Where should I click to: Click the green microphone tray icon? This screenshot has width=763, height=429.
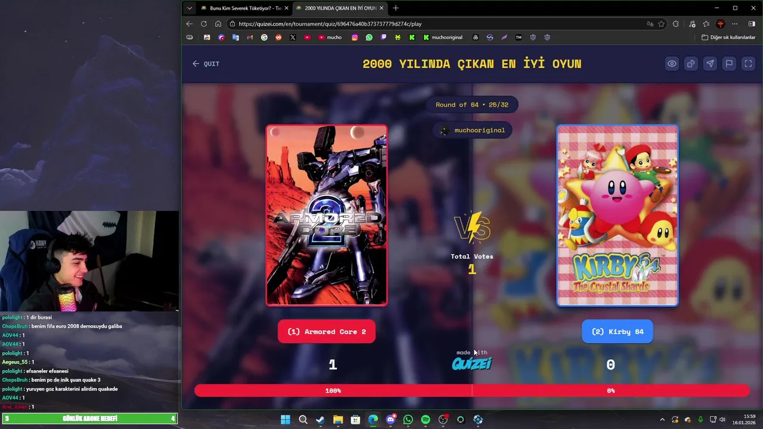click(700, 419)
